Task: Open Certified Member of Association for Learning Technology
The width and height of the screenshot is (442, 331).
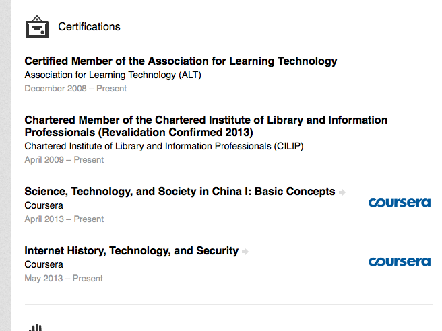Action: point(181,61)
